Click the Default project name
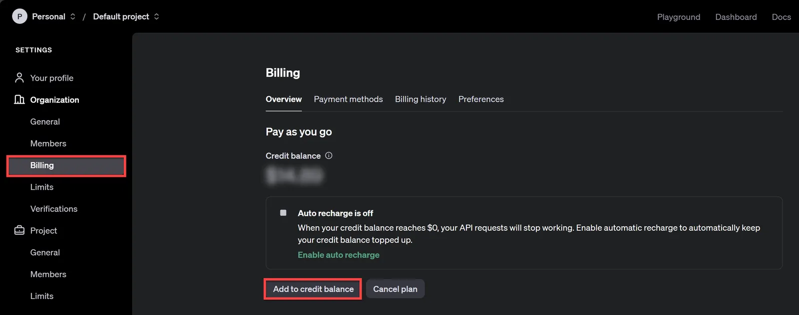This screenshot has width=799, height=315. pos(121,16)
